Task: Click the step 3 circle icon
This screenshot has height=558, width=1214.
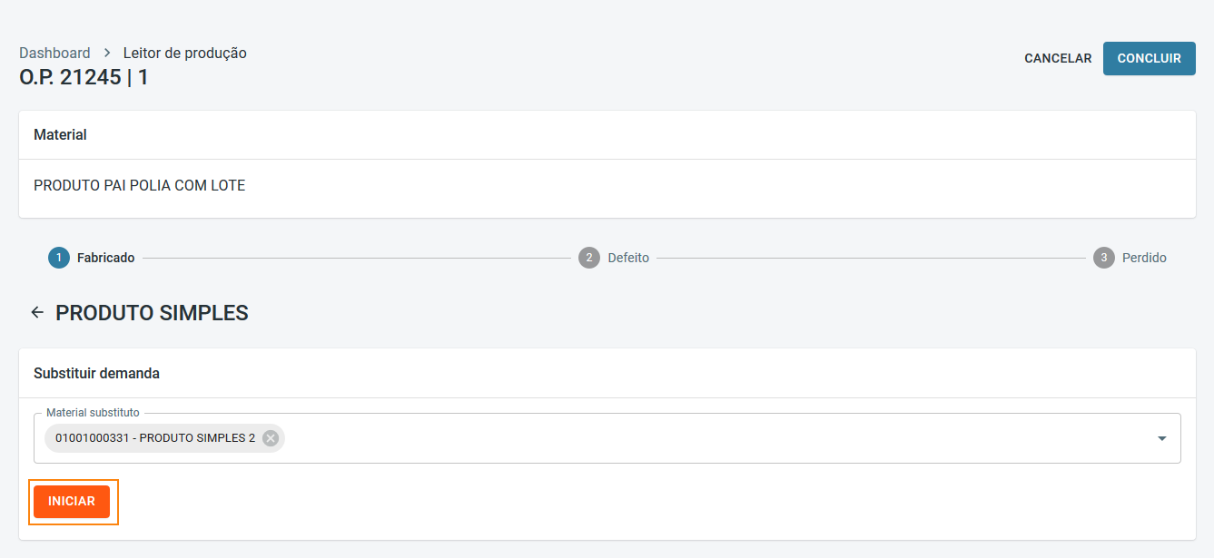Action: coord(1103,258)
